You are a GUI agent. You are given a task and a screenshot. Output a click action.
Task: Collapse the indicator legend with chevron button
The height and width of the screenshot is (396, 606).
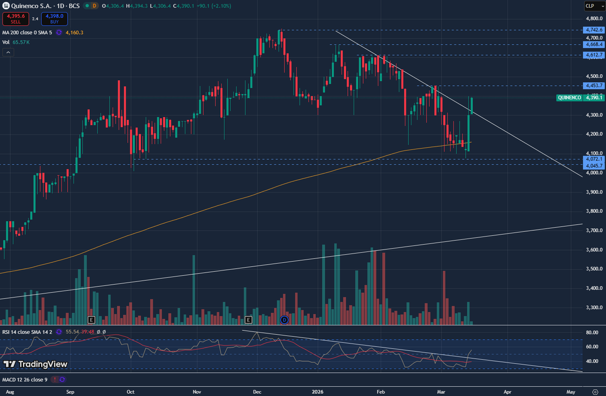tap(8, 52)
